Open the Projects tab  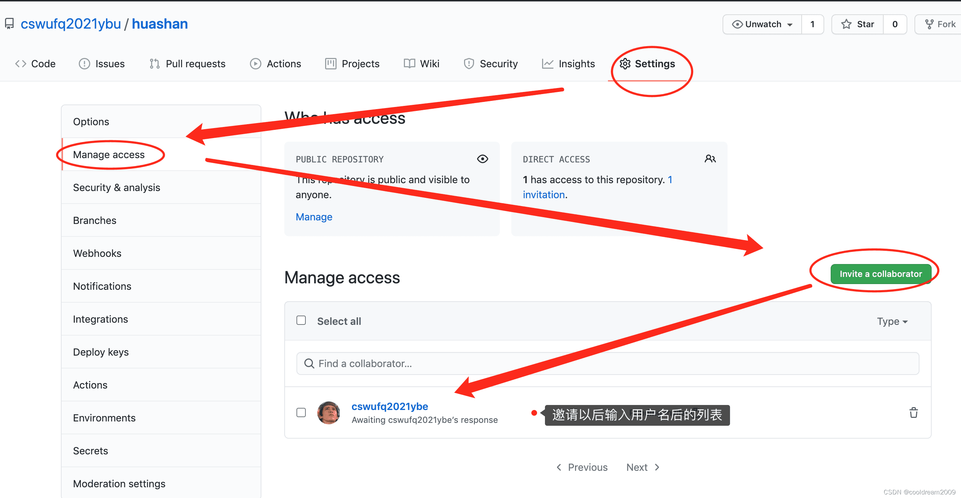tap(352, 64)
